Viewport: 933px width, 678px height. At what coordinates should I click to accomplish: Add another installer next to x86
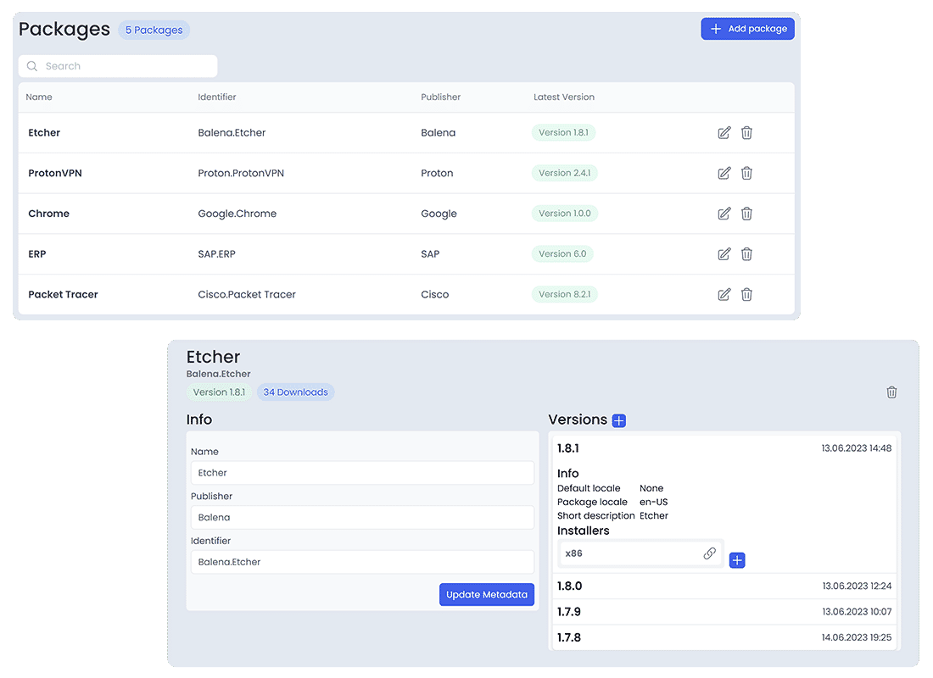pos(737,560)
